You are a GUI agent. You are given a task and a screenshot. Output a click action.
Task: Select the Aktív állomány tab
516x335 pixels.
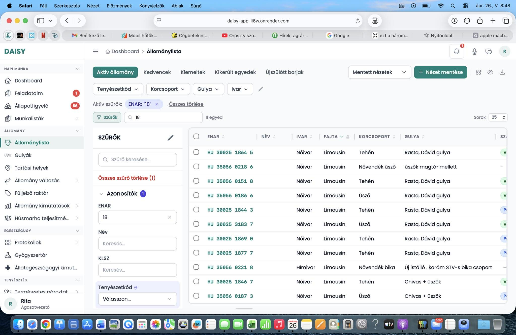coord(115,72)
